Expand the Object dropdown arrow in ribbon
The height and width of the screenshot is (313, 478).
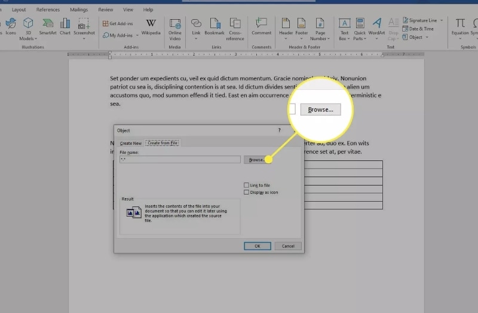[427, 37]
